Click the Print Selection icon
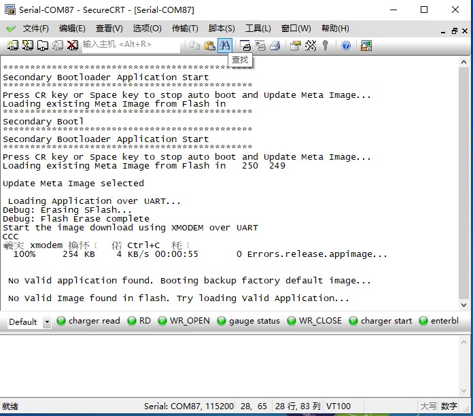Screen dimensions: 473x416 [x=245, y=46]
